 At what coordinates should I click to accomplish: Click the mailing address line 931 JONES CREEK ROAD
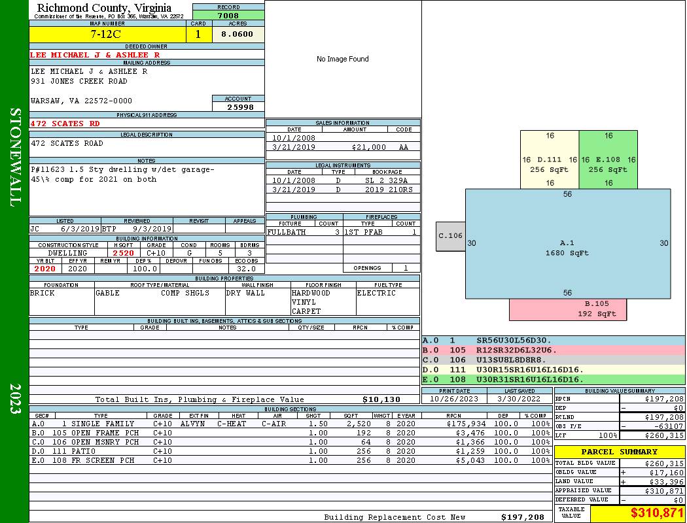pyautogui.click(x=79, y=82)
